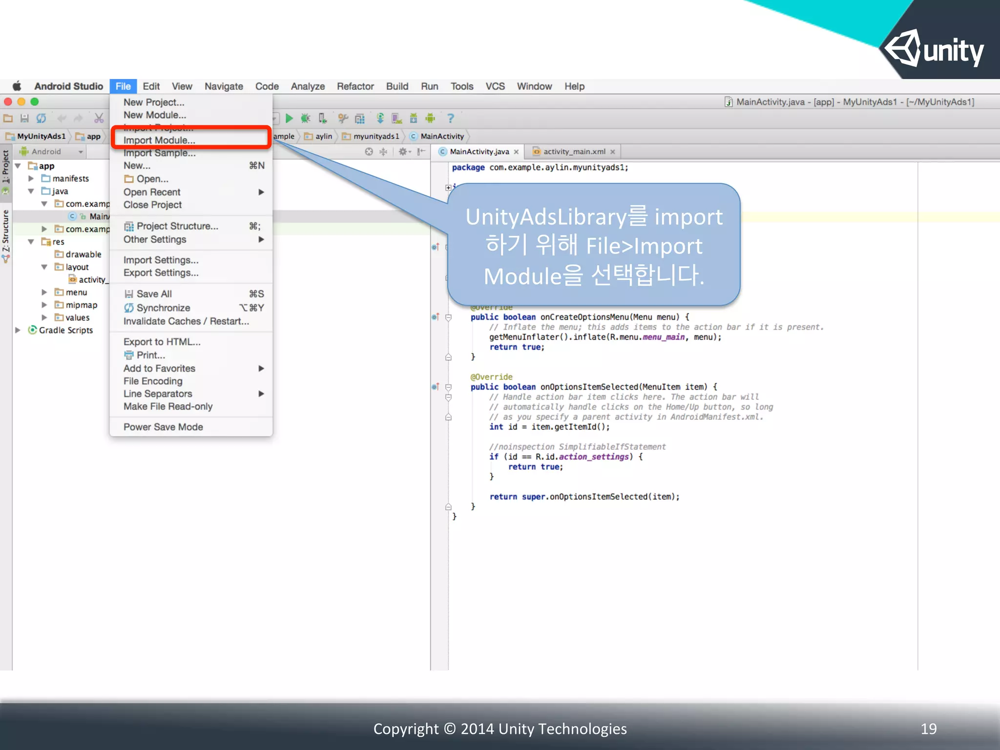Click the Scroll from Source target icon
This screenshot has width=1000, height=750.
(x=369, y=152)
